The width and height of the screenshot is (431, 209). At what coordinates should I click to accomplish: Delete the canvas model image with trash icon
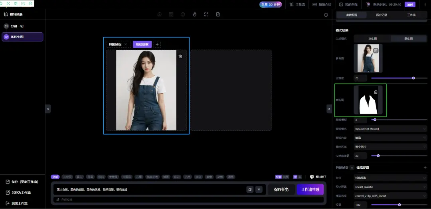[180, 56]
